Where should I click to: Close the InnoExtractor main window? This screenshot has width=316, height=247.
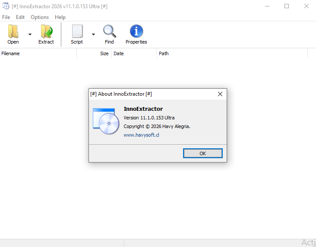pos(307,6)
